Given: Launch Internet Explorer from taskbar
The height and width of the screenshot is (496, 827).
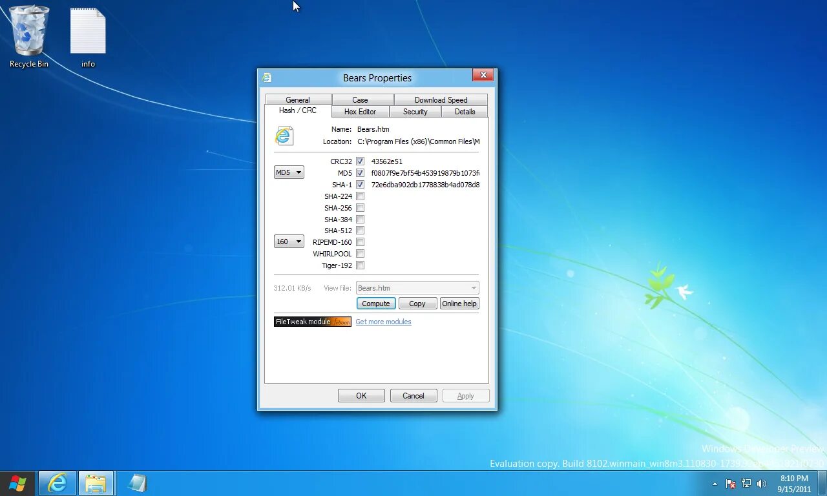Looking at the screenshot, I should [x=58, y=483].
